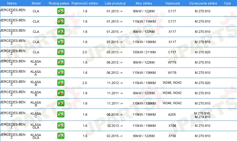Click the Oznaczenie silnika column header
This screenshot has height=141, width=237.
(203, 3)
